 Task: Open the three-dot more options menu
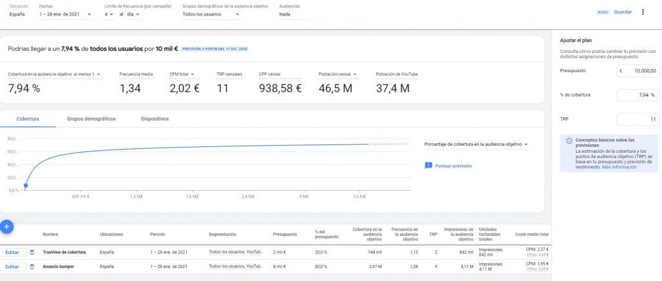click(x=643, y=12)
